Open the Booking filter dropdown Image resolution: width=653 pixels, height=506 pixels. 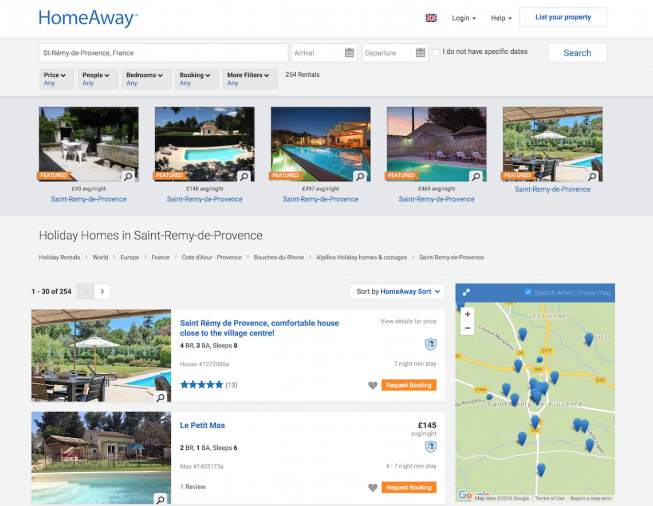(196, 78)
